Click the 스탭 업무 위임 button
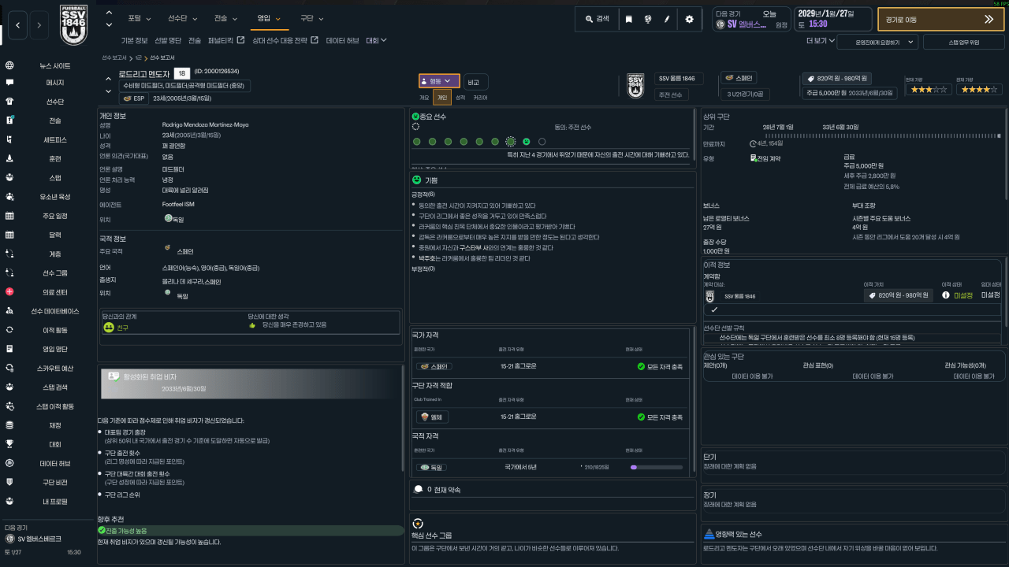 point(964,41)
